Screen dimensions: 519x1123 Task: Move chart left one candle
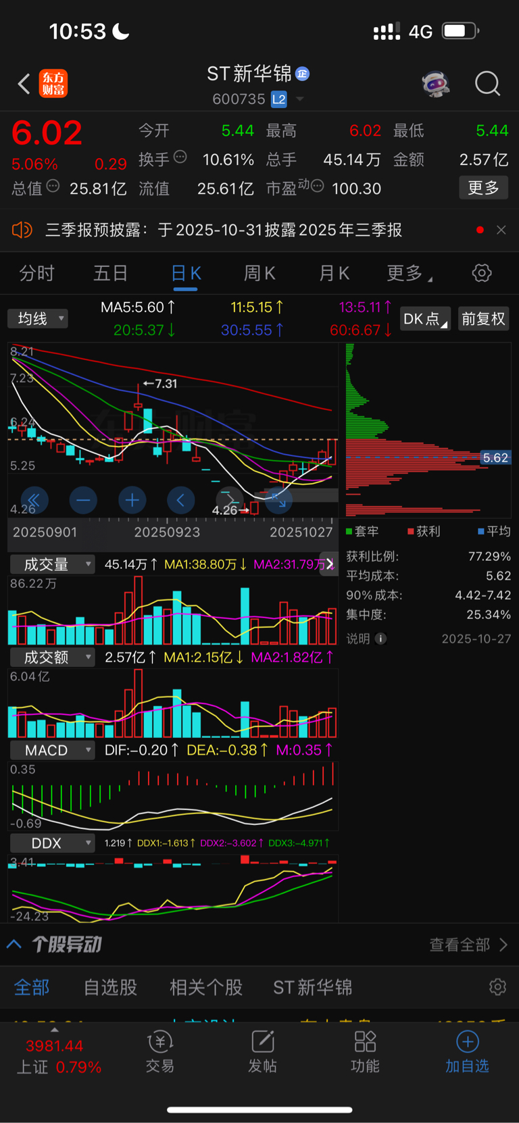181,500
